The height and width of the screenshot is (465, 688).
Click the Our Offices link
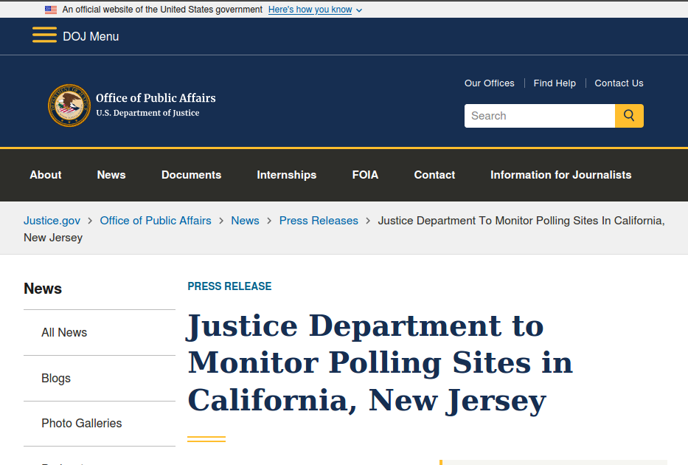tap(489, 83)
